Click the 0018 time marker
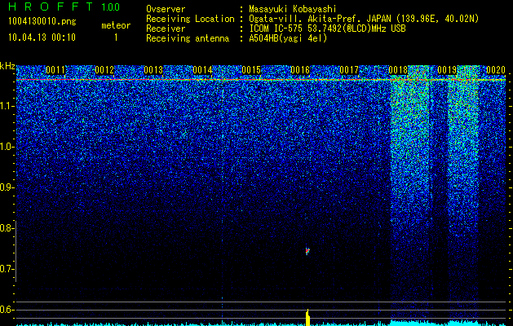Image resolution: width=513 pixels, height=326 pixels. (x=398, y=70)
